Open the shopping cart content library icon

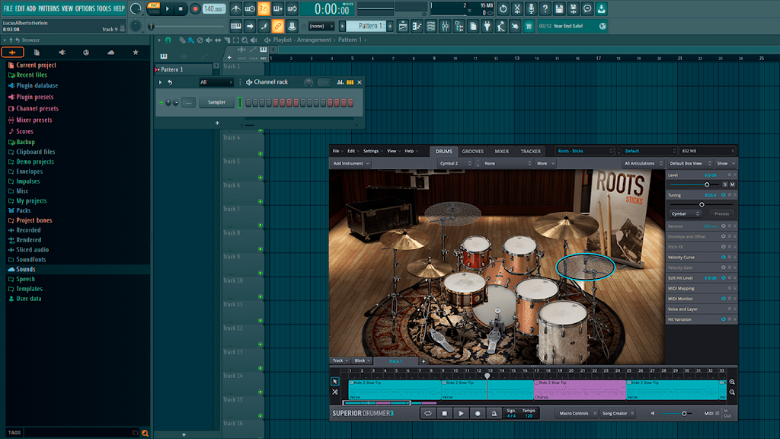click(529, 26)
